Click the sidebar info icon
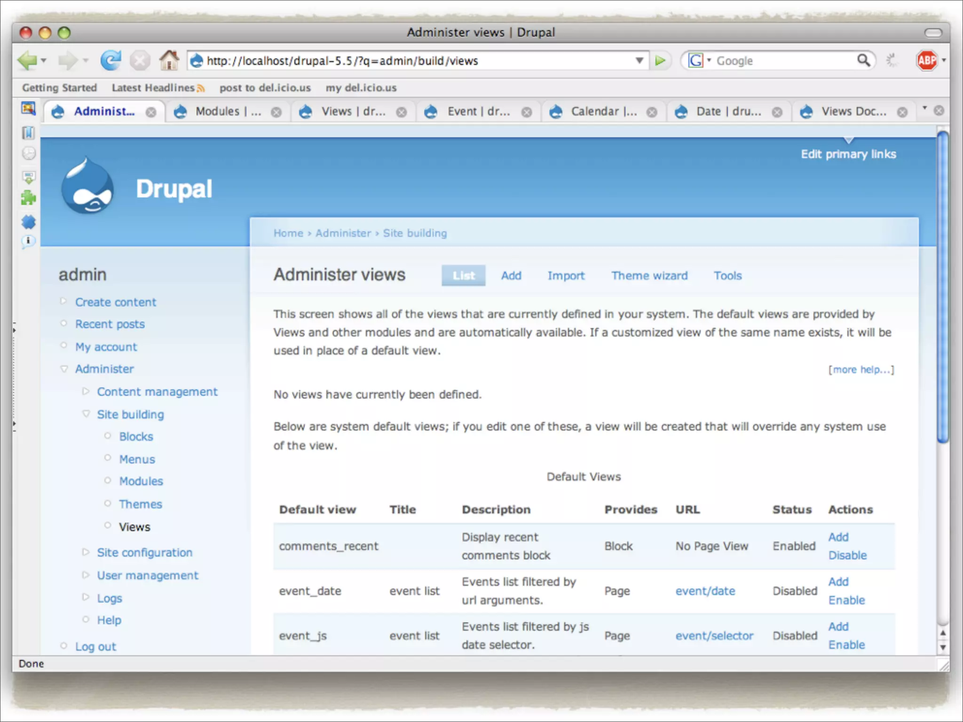The width and height of the screenshot is (963, 722). pos(28,241)
